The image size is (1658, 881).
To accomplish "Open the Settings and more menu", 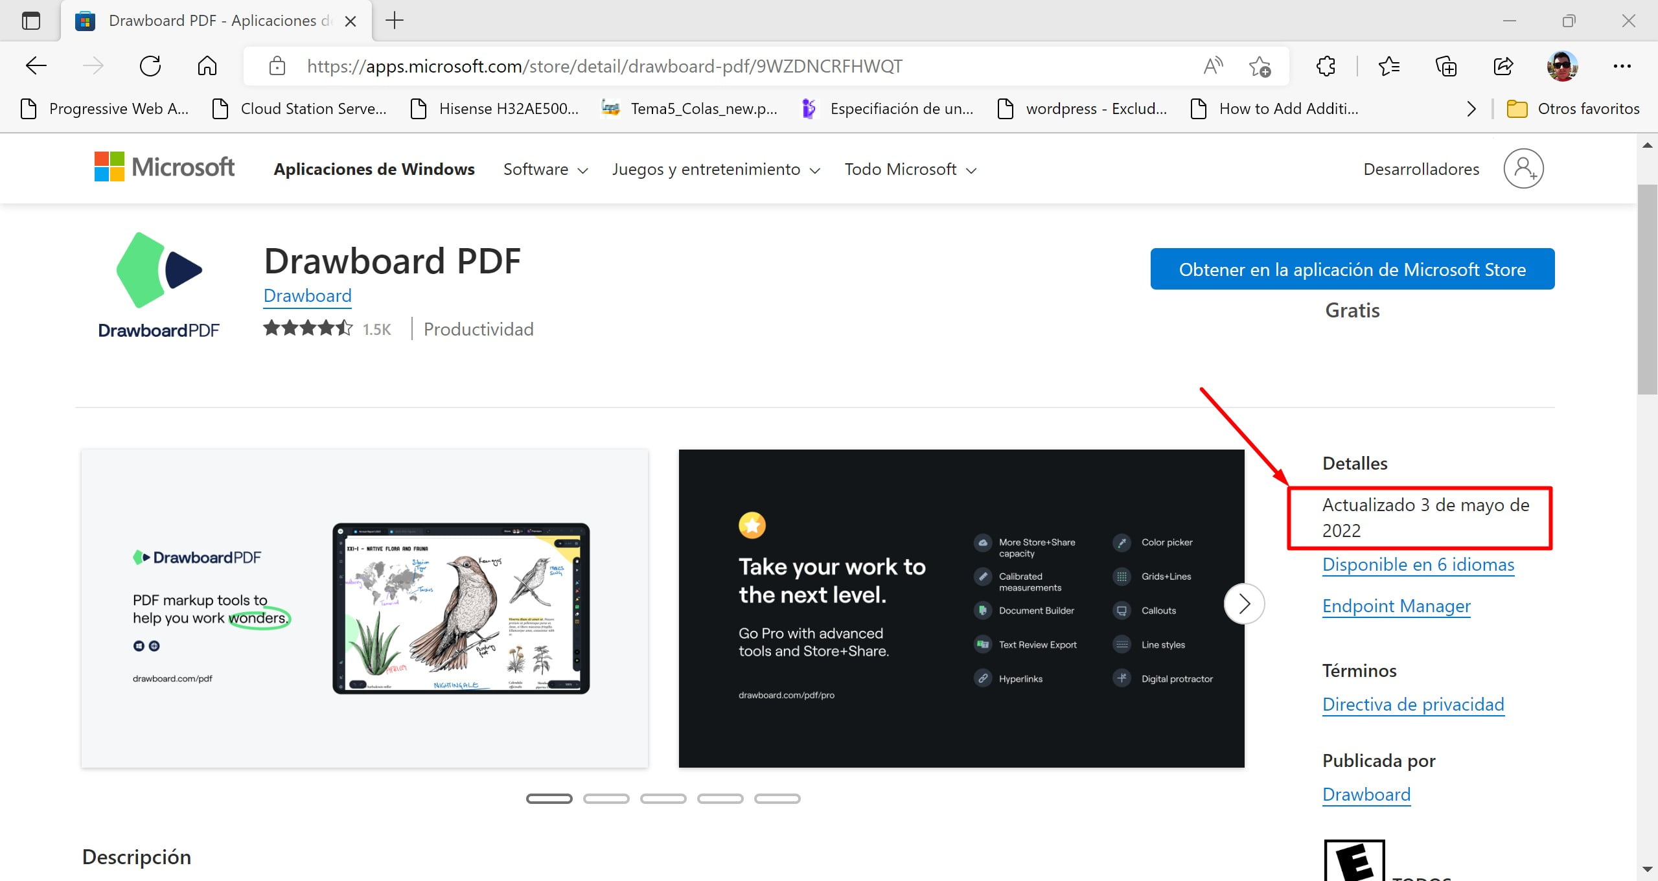I will tap(1622, 66).
